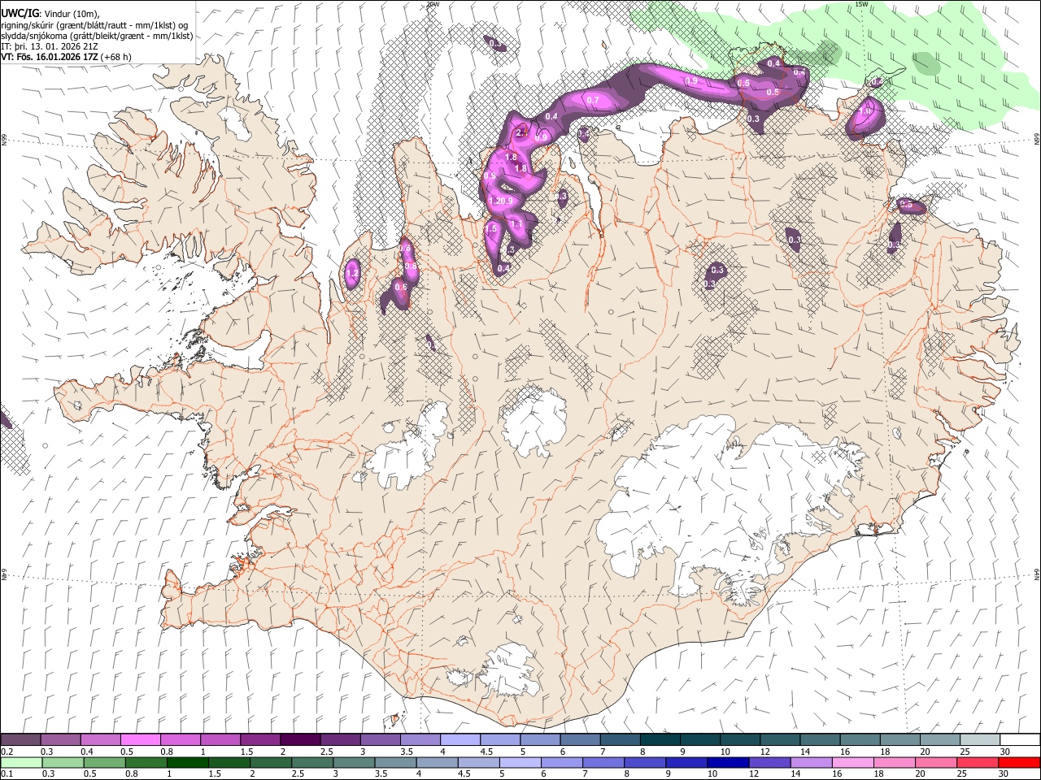Click the snow-scale swatch between 16 and 18
The image size is (1041, 780).
(859, 739)
